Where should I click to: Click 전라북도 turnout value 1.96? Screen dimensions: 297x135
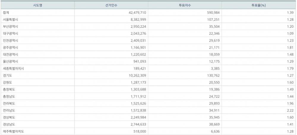click(290, 103)
